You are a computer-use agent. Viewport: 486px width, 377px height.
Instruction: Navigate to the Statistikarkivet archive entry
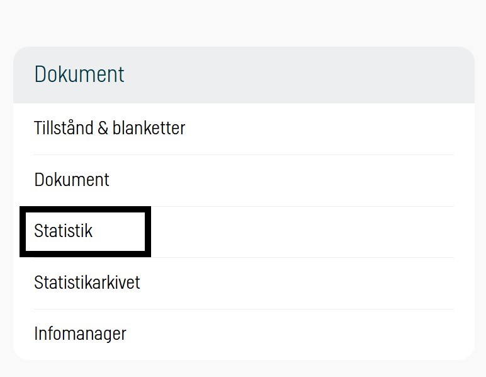click(87, 282)
